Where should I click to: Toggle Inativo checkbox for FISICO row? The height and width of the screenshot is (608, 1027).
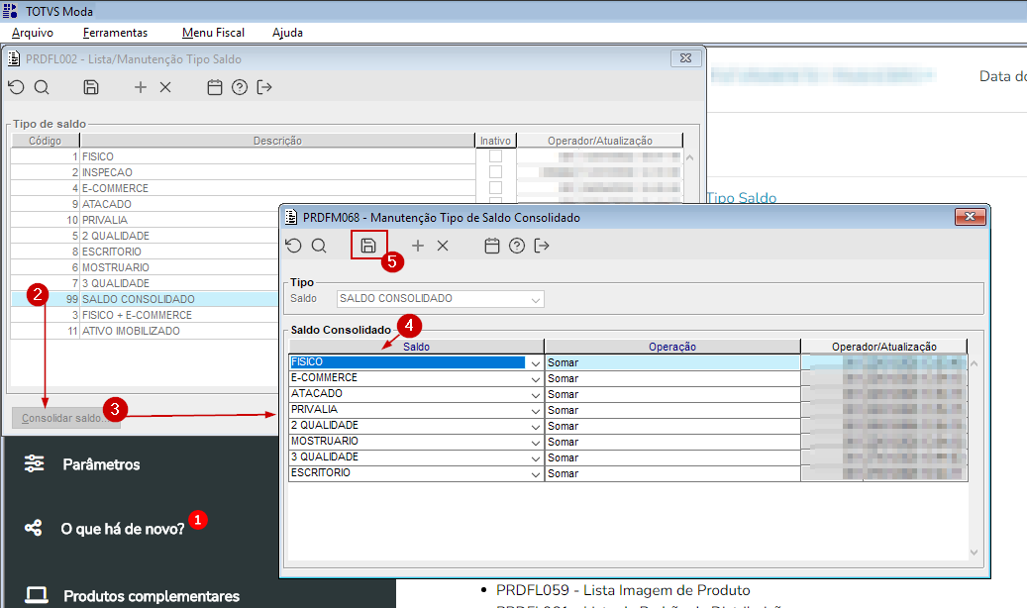pyautogui.click(x=496, y=155)
